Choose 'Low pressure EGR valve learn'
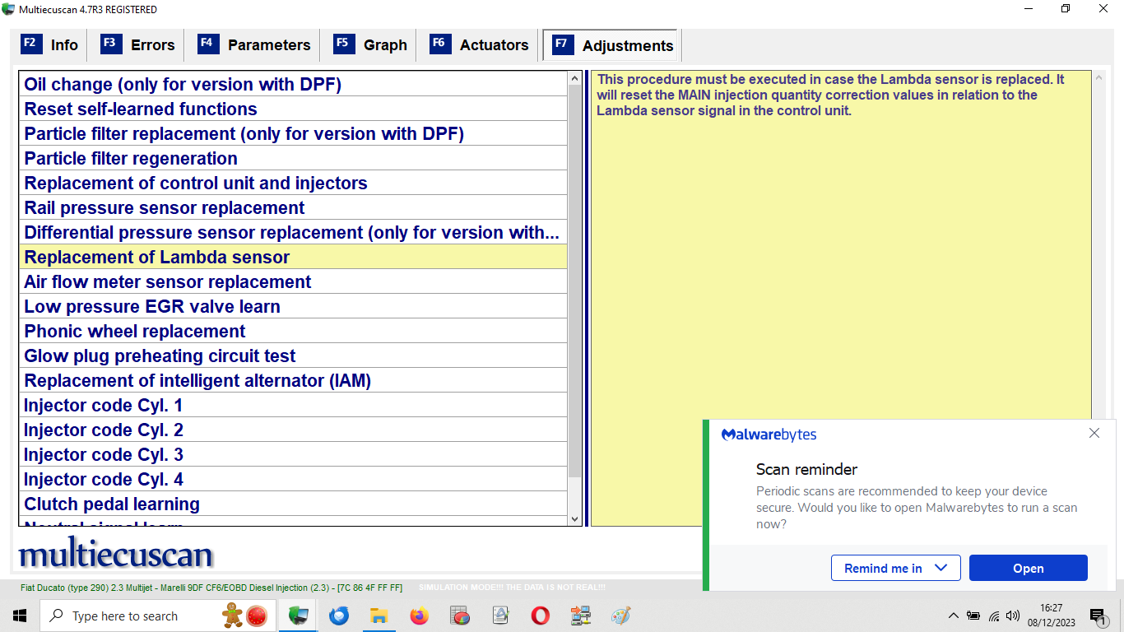 pos(293,306)
